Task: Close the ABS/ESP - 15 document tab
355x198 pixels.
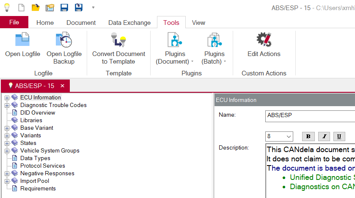Action: [x=63, y=86]
